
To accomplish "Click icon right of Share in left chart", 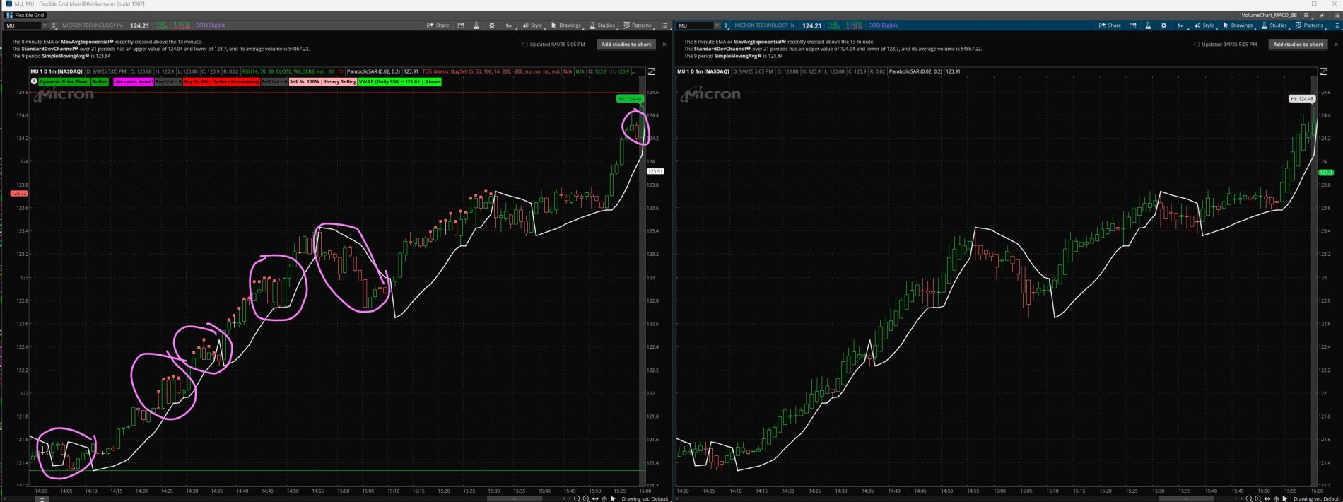I will coord(461,25).
